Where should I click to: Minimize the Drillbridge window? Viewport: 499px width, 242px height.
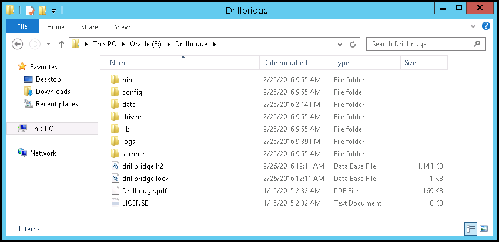pos(443,8)
